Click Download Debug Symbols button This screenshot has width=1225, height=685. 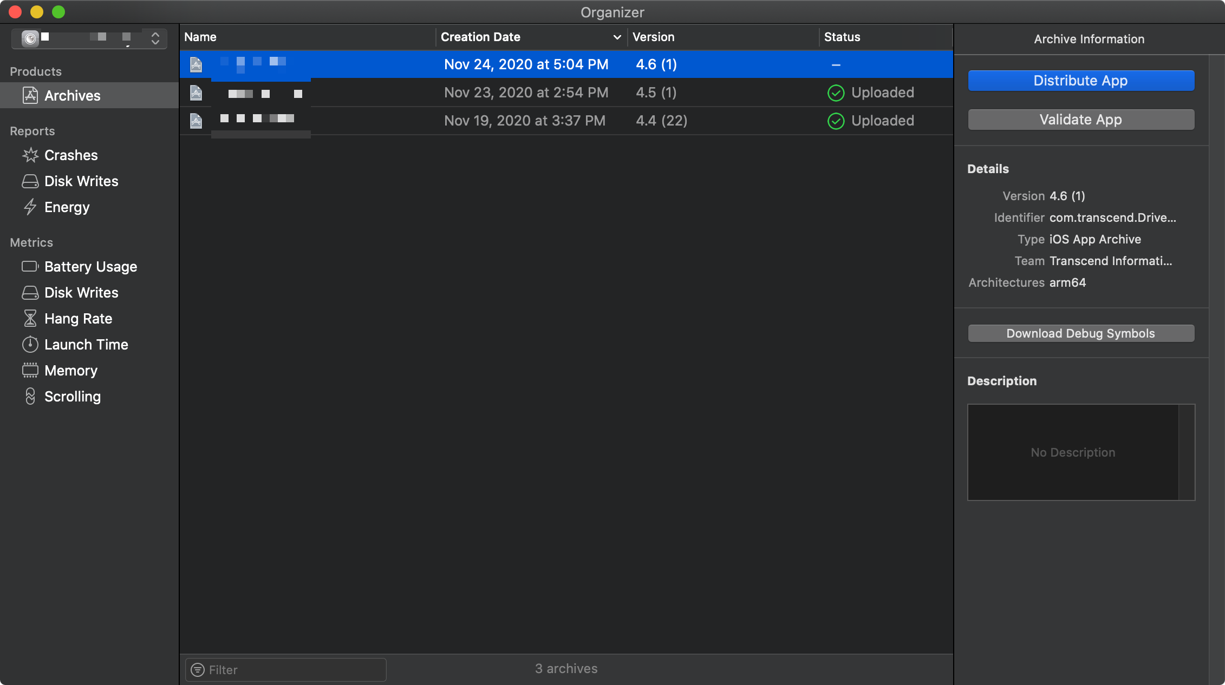(x=1081, y=333)
